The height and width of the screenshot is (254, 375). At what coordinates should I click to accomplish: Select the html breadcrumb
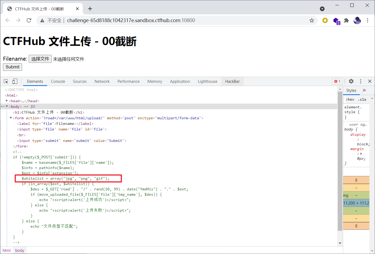[x=7, y=250]
